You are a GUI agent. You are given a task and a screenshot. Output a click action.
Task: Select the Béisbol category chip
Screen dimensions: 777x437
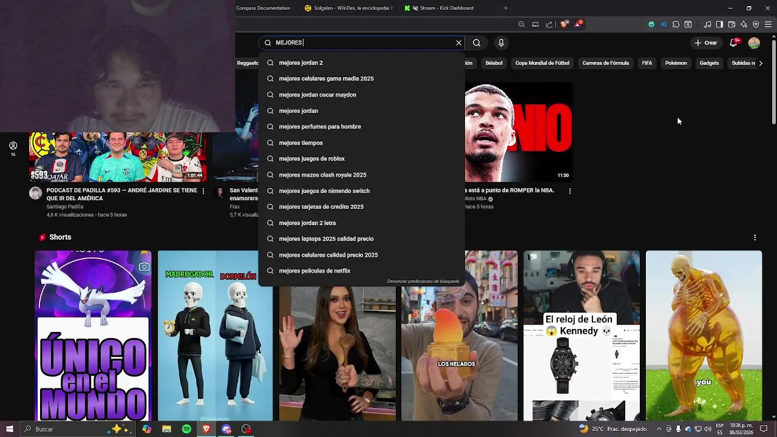point(494,63)
